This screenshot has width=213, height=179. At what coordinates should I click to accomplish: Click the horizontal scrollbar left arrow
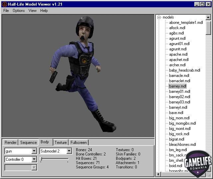pos(158,174)
